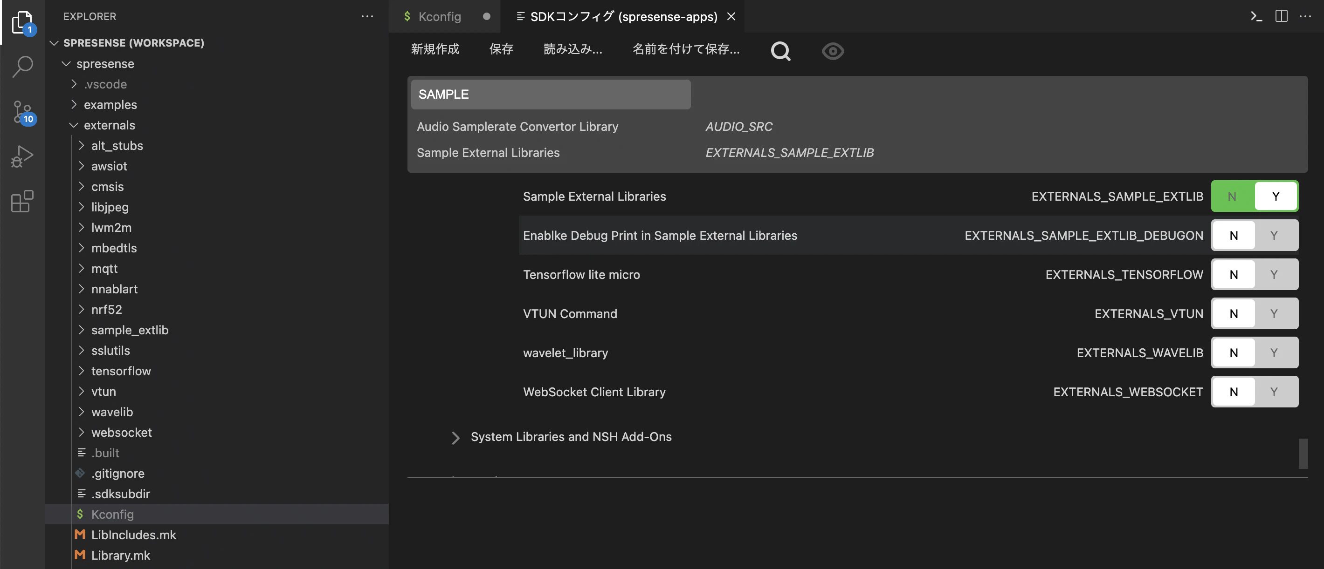Expand the libjpeg folder
The height and width of the screenshot is (569, 1324).
81,207
